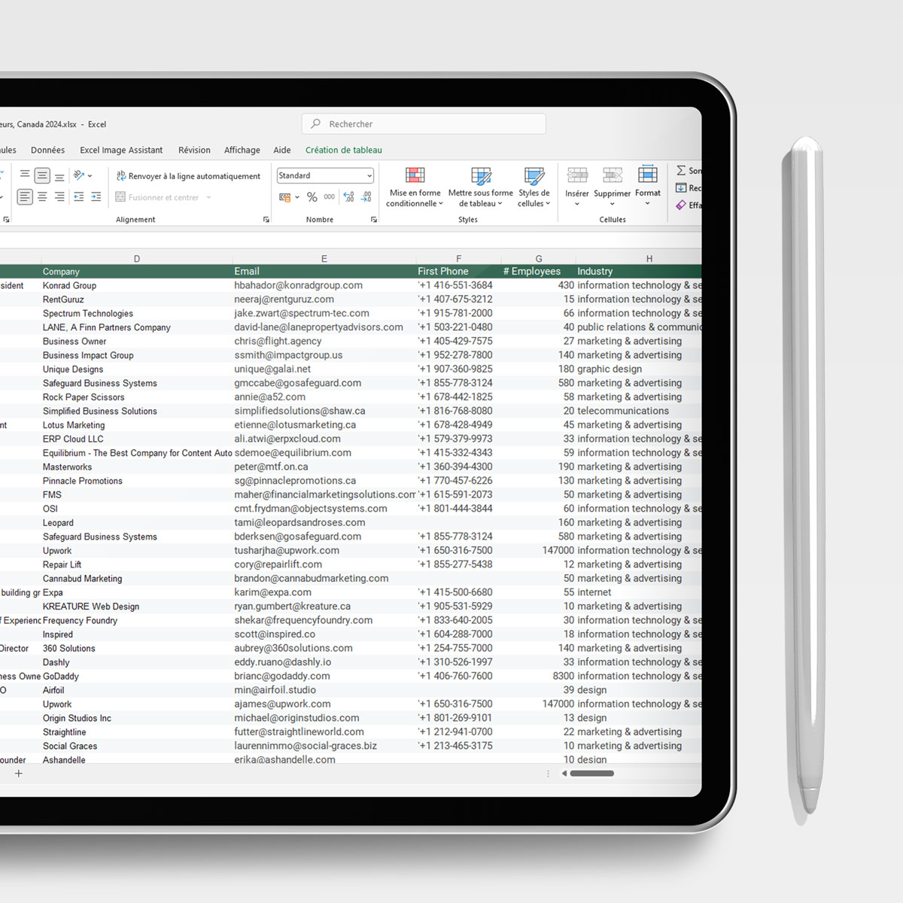Click Mettre sous forme de tableau

coord(480,187)
